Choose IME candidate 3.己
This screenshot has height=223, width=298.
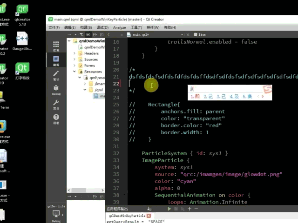(221, 97)
